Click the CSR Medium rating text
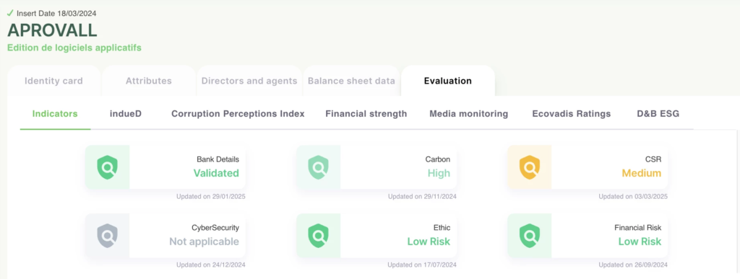The height and width of the screenshot is (279, 740). [x=642, y=173]
